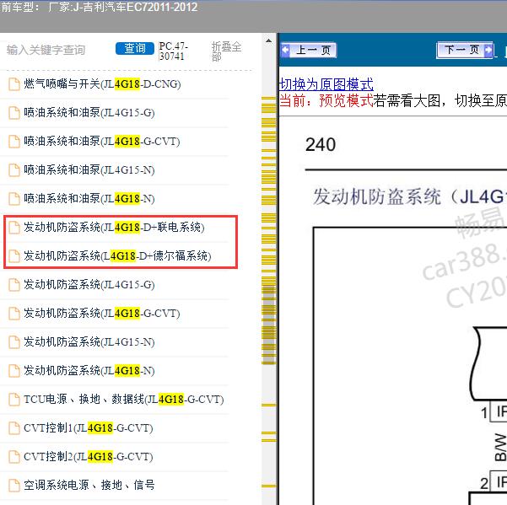Go to next page with 下一页

click(465, 50)
